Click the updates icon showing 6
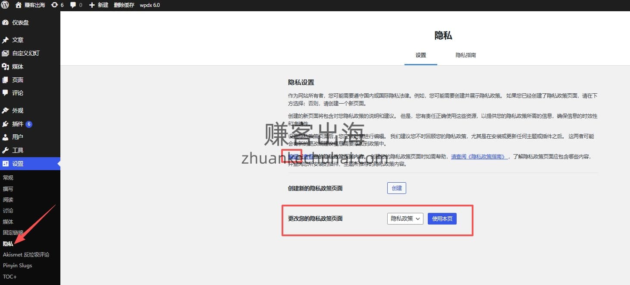This screenshot has width=630, height=285. pyautogui.click(x=54, y=5)
